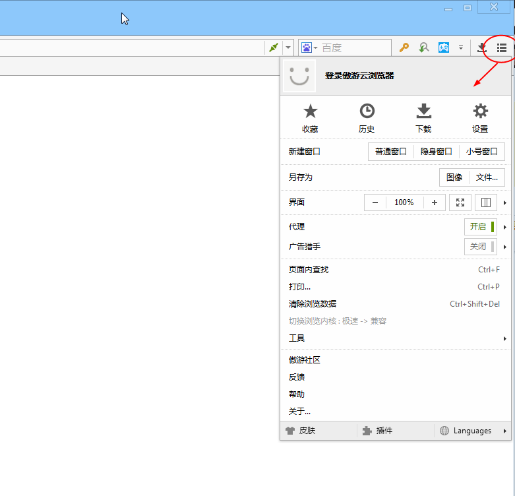515x496 pixels.
Task: Click the split screen column icon
Action: (486, 202)
